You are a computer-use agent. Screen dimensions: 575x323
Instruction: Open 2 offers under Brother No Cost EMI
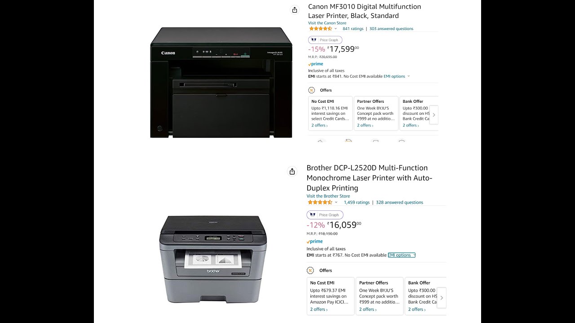pyautogui.click(x=318, y=309)
